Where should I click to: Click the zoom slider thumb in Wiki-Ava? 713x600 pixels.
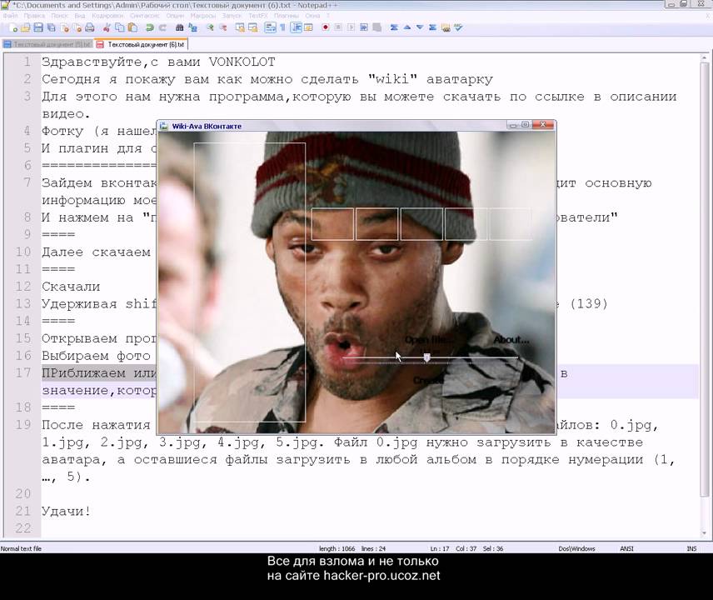point(426,358)
